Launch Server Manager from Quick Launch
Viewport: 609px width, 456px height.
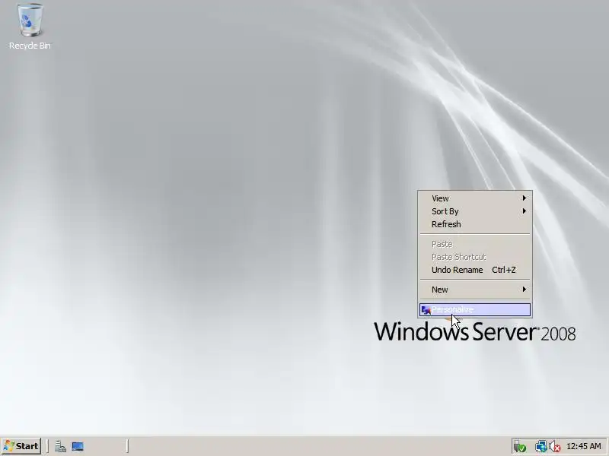(60, 447)
